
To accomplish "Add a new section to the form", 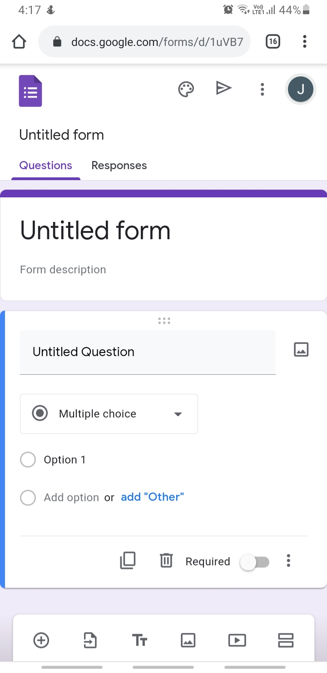I will point(286,640).
